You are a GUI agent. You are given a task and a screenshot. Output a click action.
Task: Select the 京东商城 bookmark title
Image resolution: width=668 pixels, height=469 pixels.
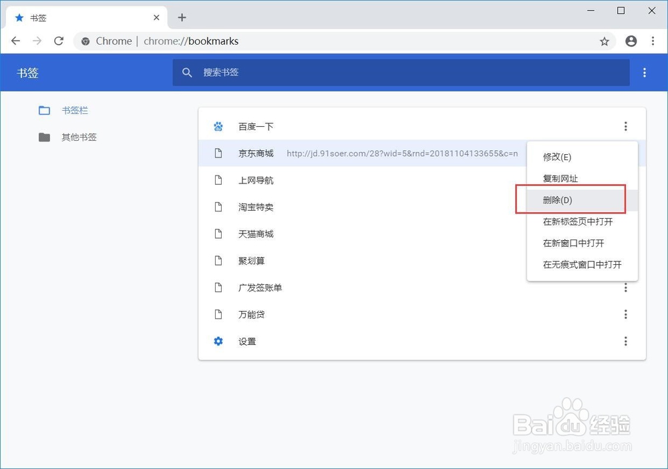pyautogui.click(x=256, y=153)
